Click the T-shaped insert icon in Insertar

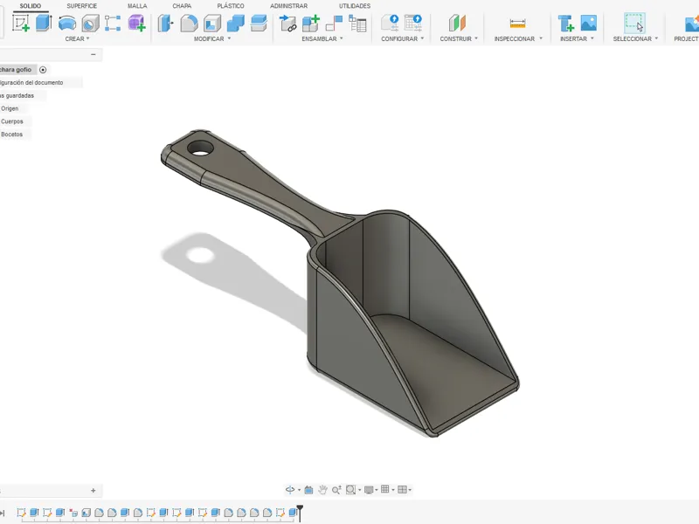565,24
